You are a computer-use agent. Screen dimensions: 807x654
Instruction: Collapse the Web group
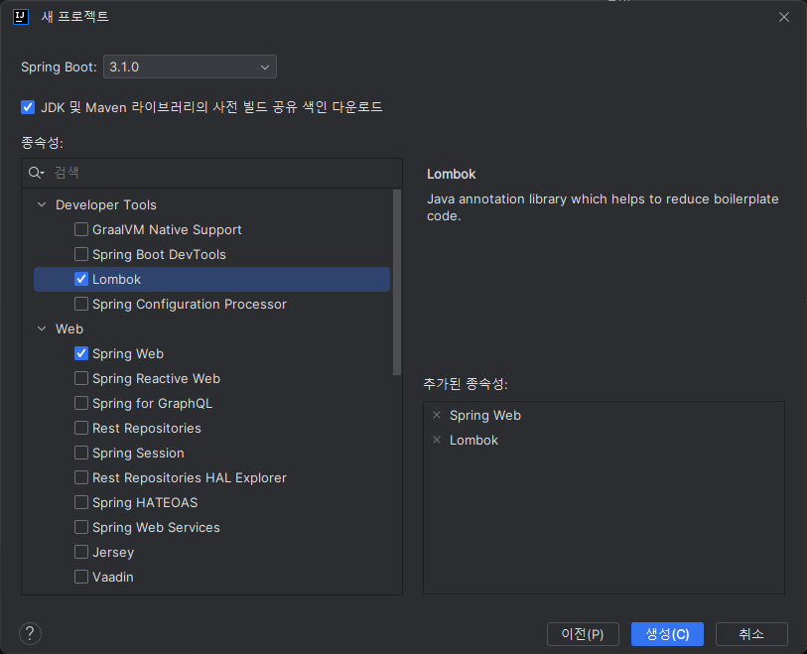(42, 328)
